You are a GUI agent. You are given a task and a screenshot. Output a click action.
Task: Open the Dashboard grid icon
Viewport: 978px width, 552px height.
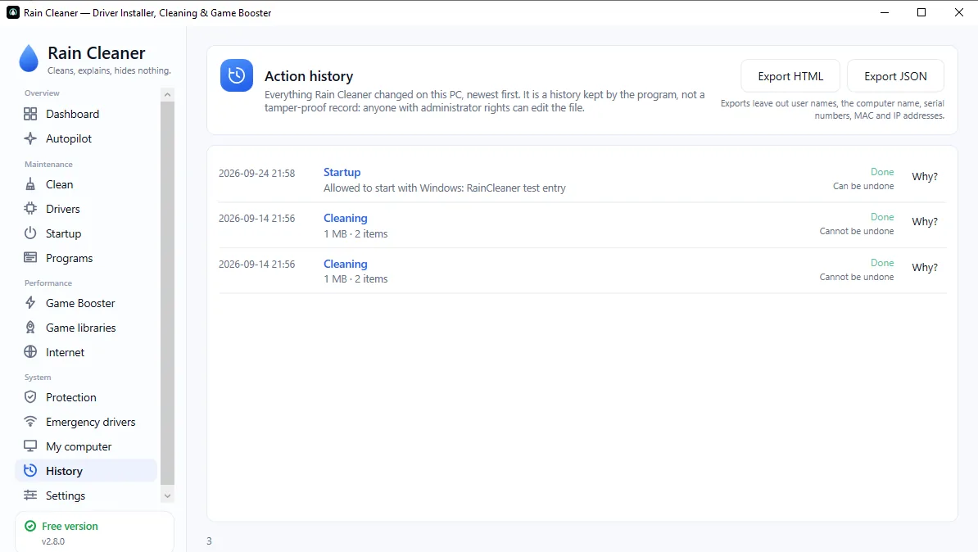pos(30,114)
